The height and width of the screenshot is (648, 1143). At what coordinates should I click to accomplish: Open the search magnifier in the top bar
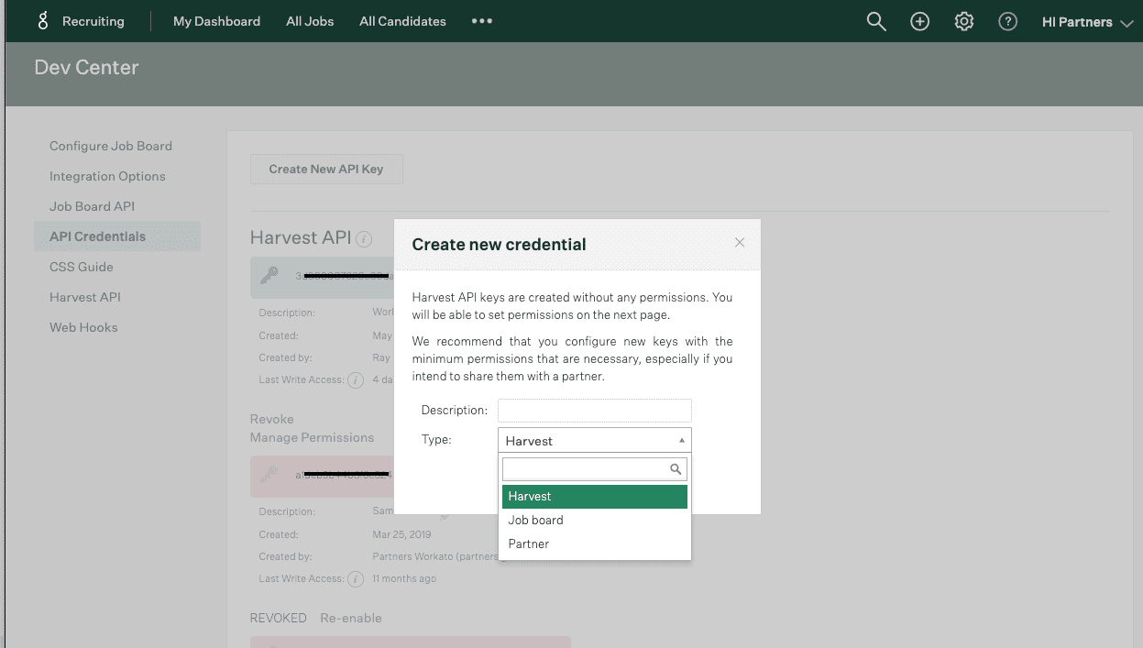click(x=874, y=20)
